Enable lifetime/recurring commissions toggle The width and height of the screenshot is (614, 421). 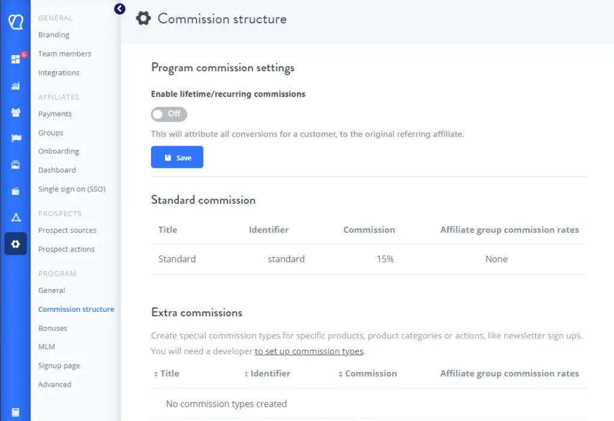click(168, 114)
